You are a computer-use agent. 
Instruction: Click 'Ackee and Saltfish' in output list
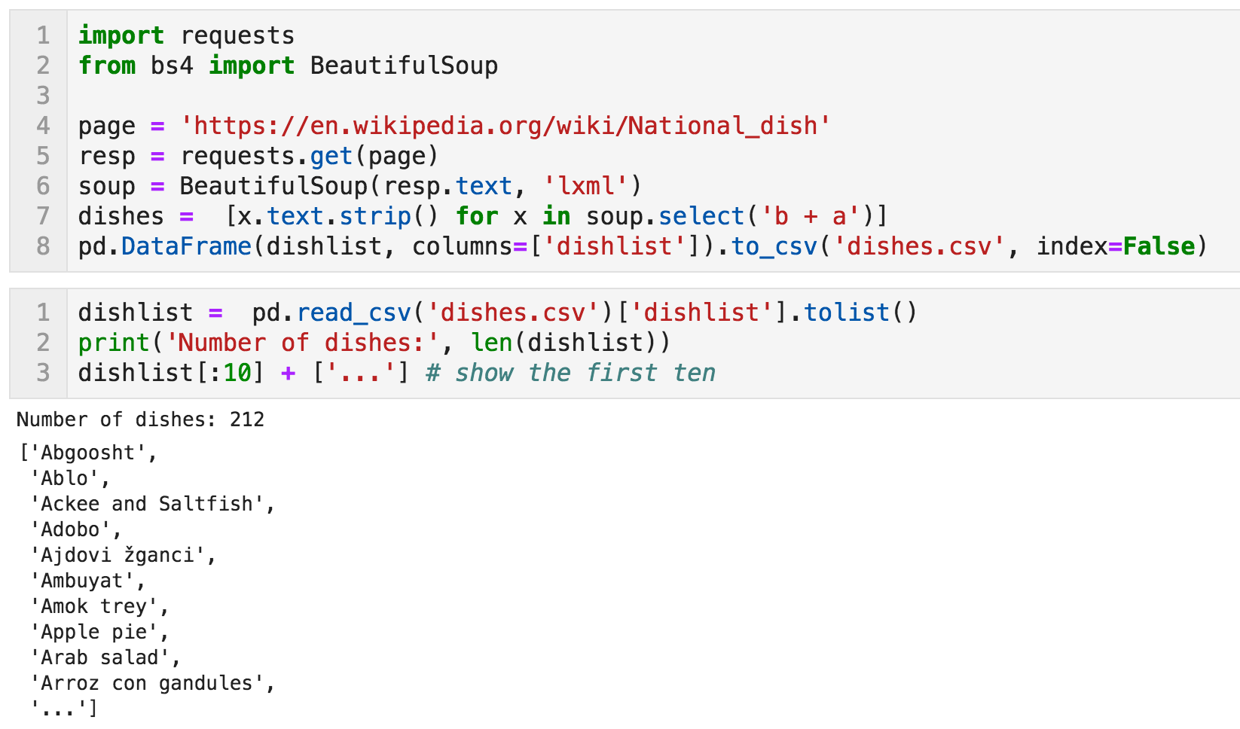(x=146, y=504)
